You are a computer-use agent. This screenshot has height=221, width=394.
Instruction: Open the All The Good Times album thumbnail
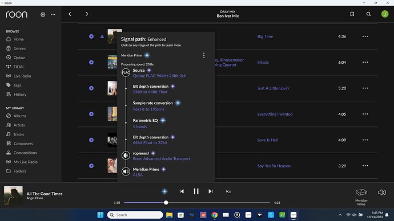13,195
